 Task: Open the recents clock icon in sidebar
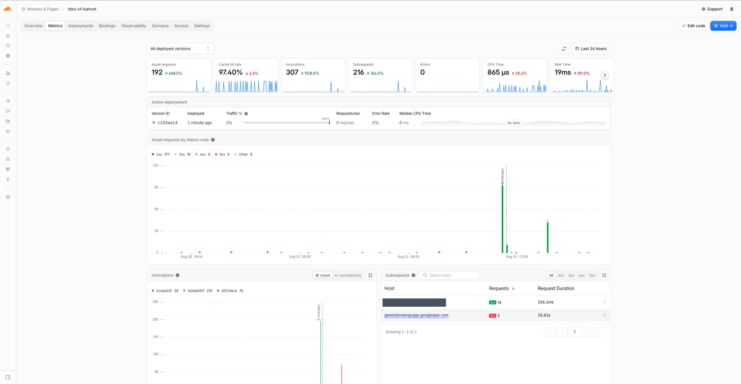coord(8,46)
